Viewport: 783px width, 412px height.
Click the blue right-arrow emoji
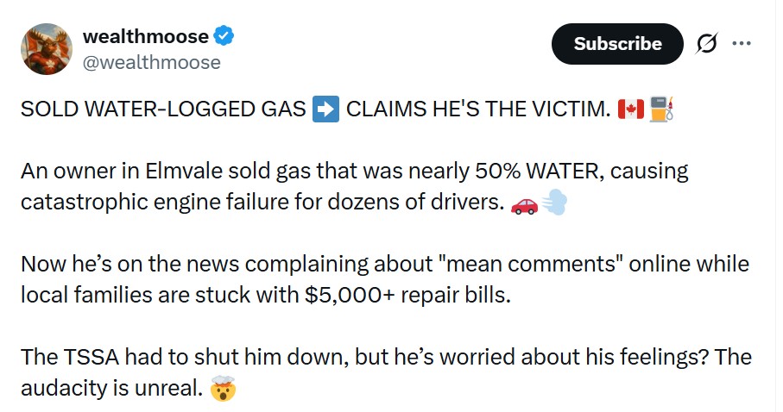click(325, 112)
